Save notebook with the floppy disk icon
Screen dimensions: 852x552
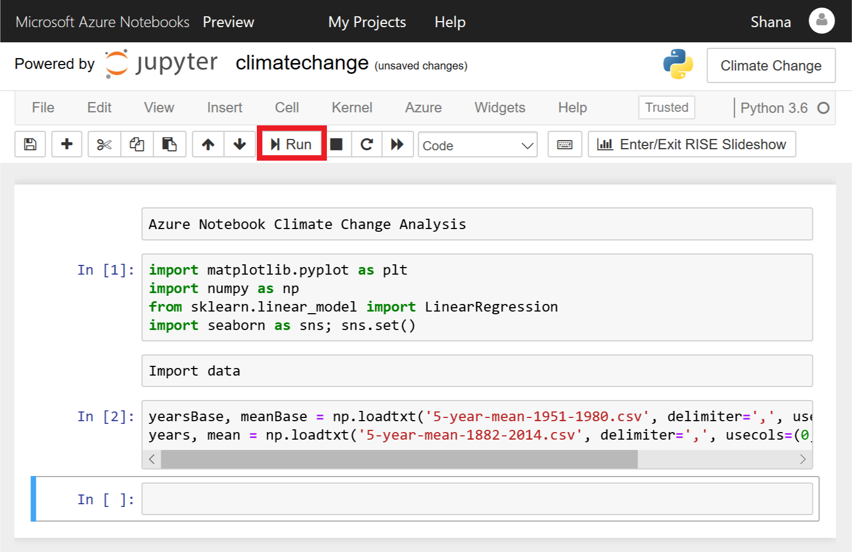tap(30, 144)
